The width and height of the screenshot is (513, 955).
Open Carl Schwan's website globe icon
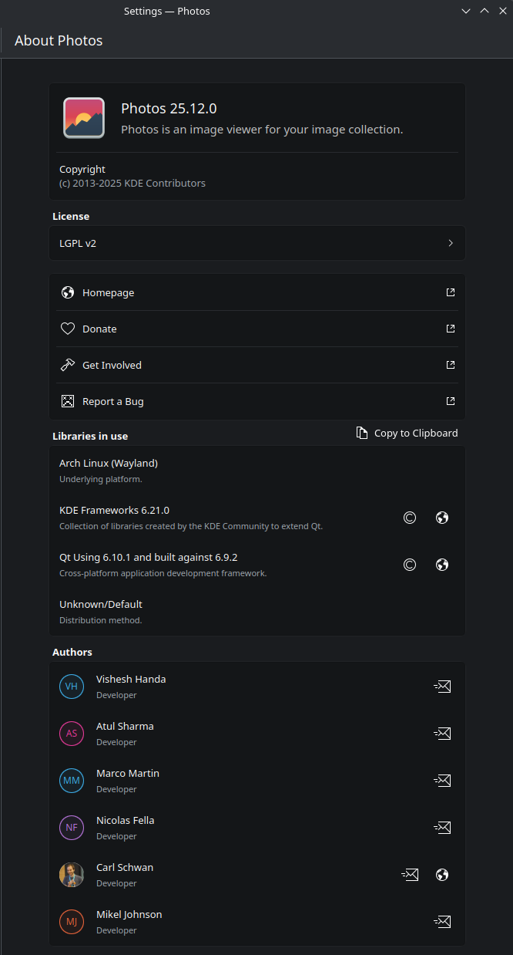442,875
